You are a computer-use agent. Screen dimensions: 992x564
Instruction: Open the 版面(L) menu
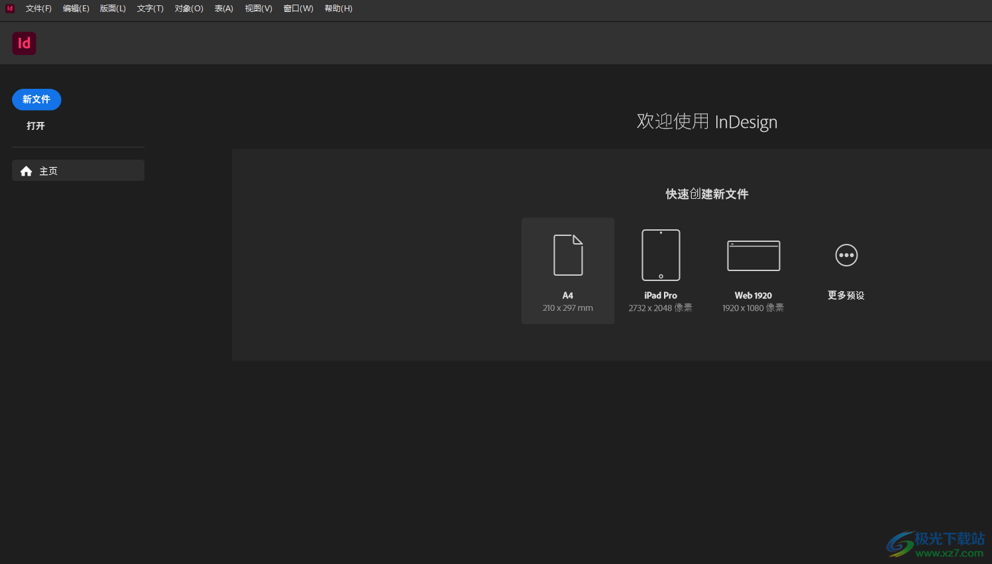point(113,9)
